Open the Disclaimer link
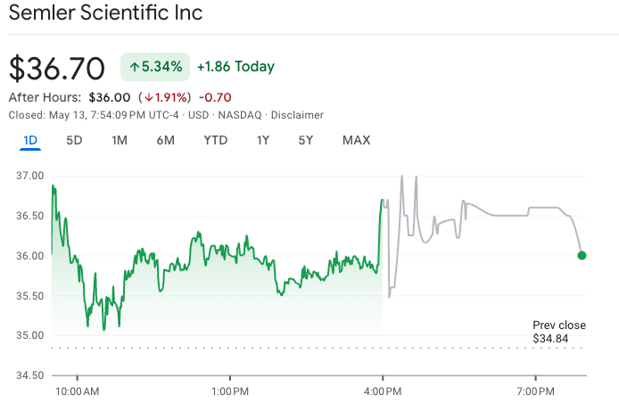This screenshot has height=412, width=619. (x=297, y=115)
